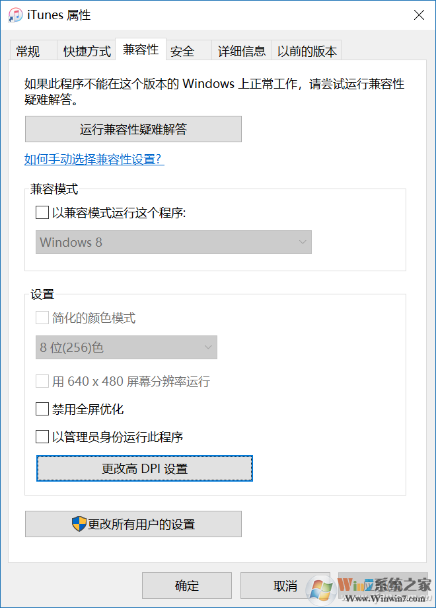Click the 简化的颜色模式 checkbox

coord(42,318)
